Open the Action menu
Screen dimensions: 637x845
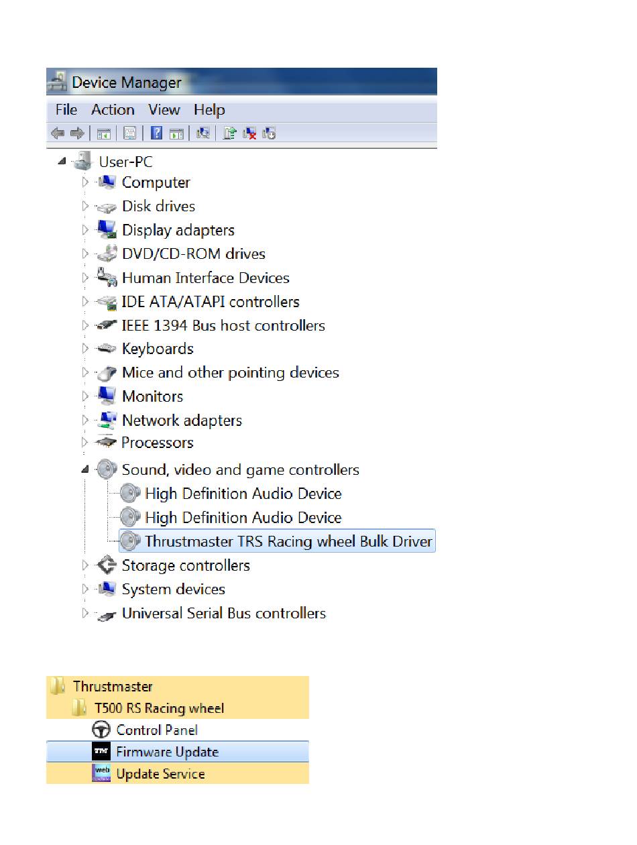click(x=113, y=109)
